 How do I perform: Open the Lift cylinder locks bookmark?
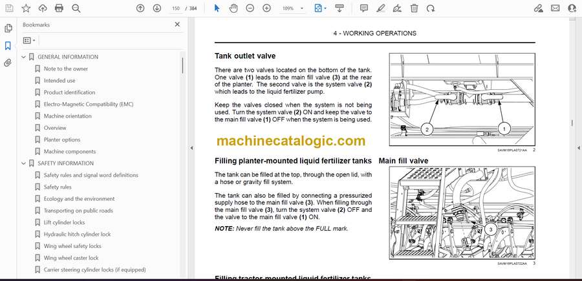pos(64,222)
